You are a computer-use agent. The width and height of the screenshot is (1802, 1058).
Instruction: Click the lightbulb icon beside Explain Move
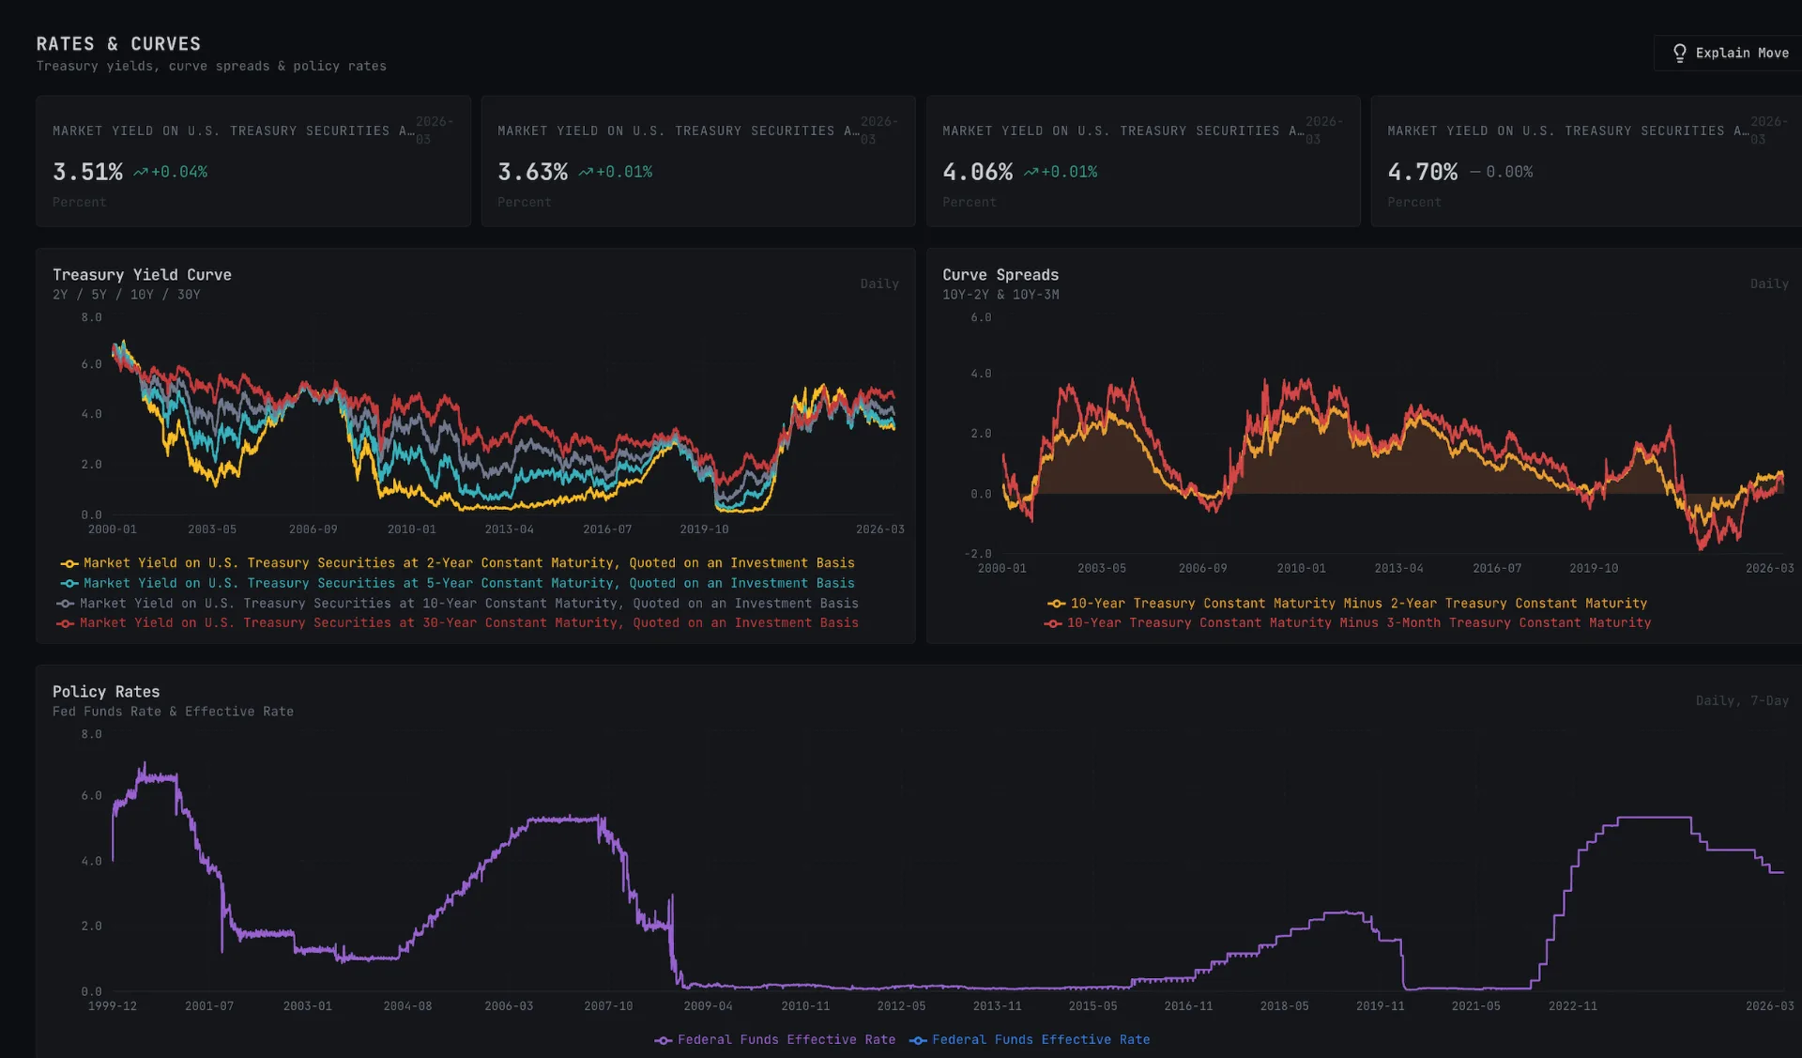tap(1679, 54)
